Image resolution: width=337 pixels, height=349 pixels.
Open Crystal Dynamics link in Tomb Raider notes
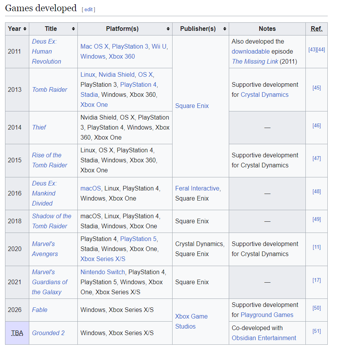click(265, 94)
